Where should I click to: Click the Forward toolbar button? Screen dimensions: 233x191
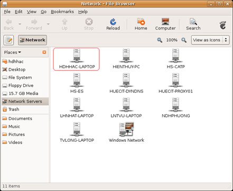pyautogui.click(x=34, y=24)
